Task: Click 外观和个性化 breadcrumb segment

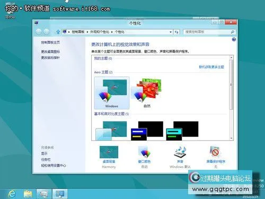Action: click(100, 32)
